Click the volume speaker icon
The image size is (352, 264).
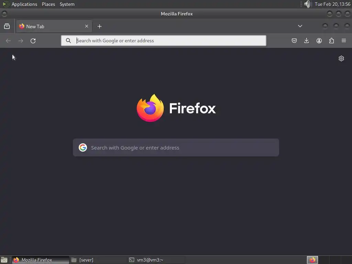coord(308,4)
